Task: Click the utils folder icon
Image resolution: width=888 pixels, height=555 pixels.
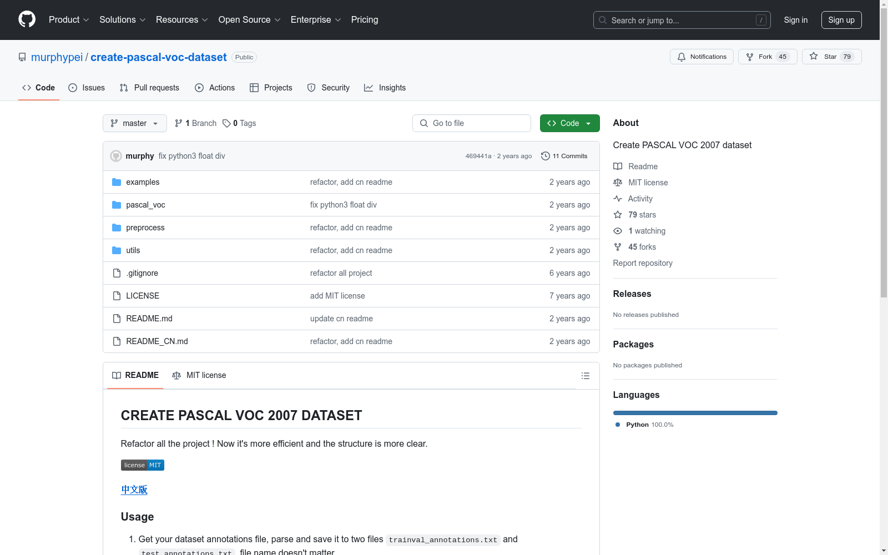Action: click(117, 250)
